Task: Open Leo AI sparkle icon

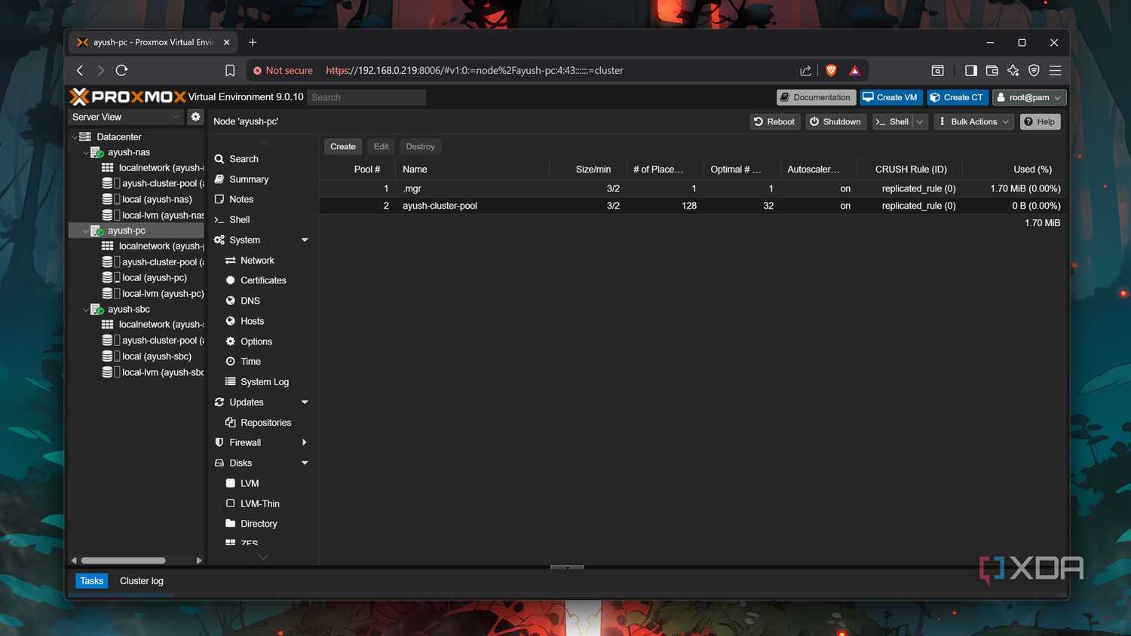Action: coord(1013,70)
